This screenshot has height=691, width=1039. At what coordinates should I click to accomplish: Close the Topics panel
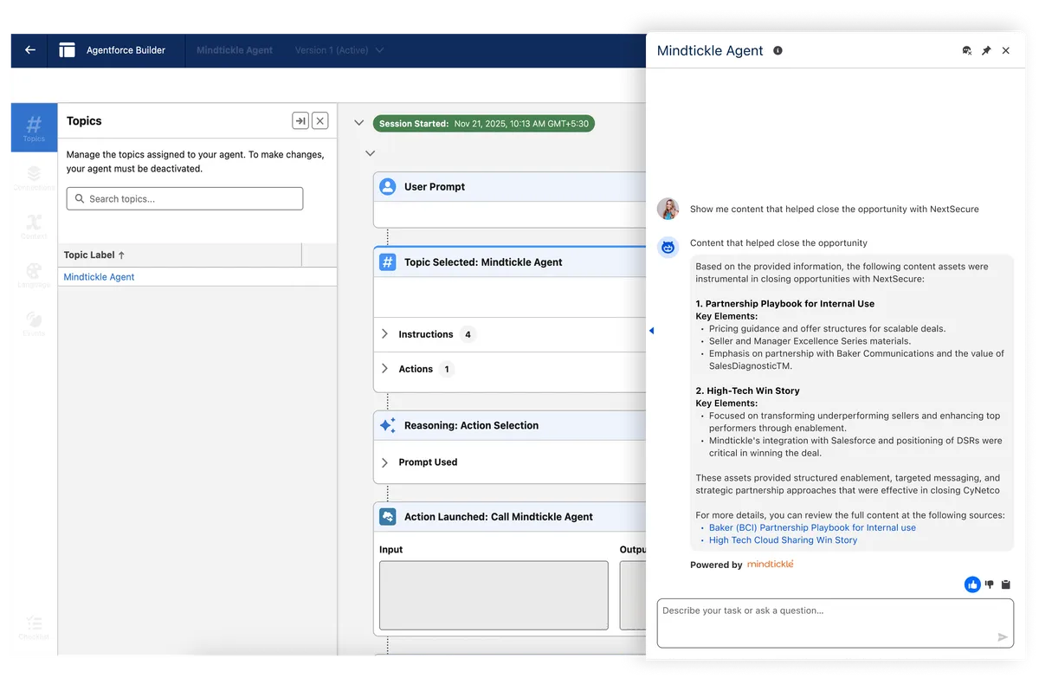[320, 121]
